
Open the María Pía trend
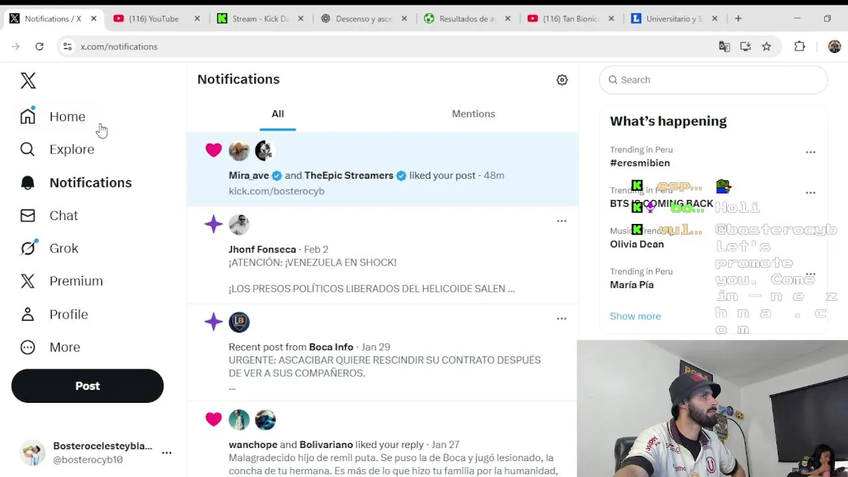631,285
